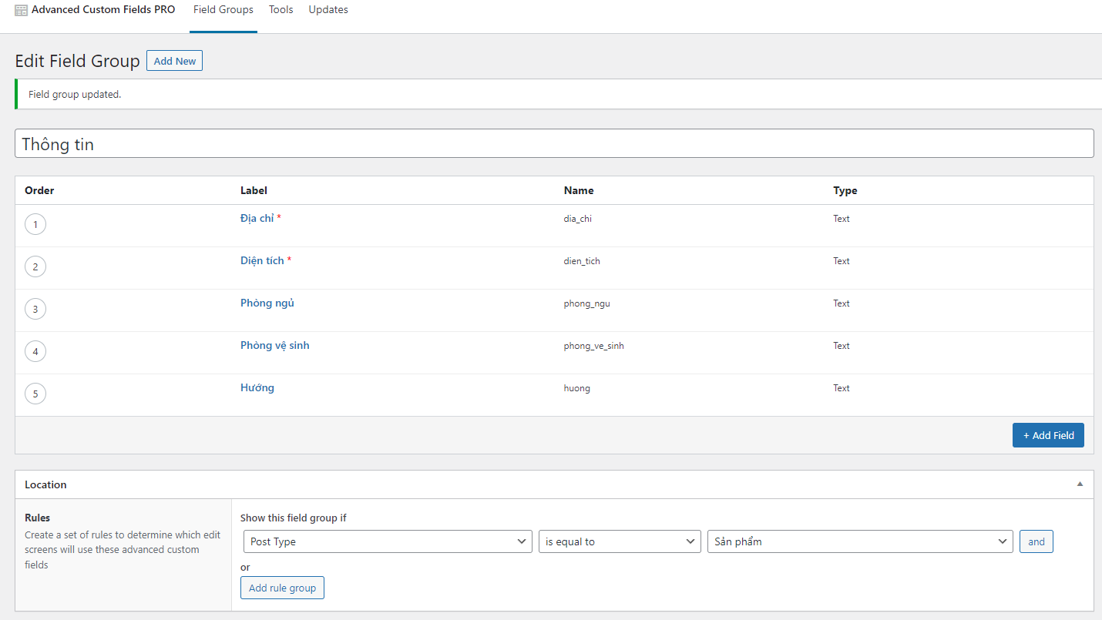Click Text type in Địa chỉ row
The height and width of the screenshot is (620, 1102).
[x=842, y=219]
